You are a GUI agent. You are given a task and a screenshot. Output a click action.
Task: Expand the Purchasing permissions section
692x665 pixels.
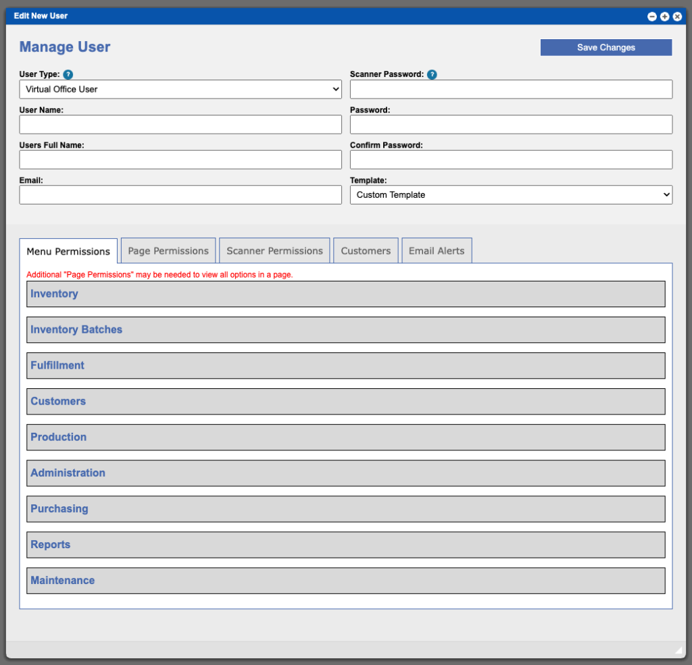[345, 508]
